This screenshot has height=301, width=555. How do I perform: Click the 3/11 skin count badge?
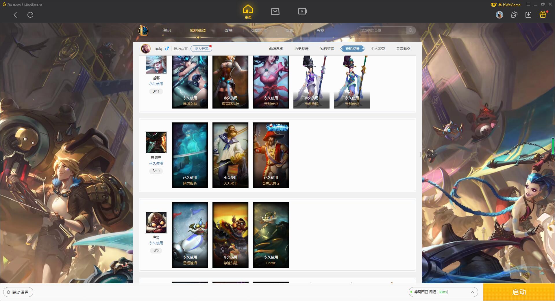click(156, 91)
